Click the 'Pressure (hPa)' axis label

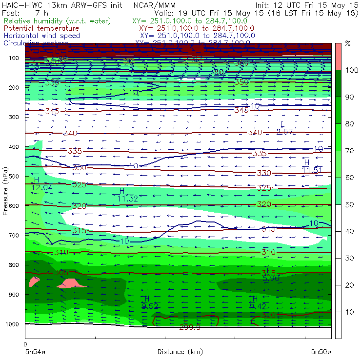click(5, 191)
